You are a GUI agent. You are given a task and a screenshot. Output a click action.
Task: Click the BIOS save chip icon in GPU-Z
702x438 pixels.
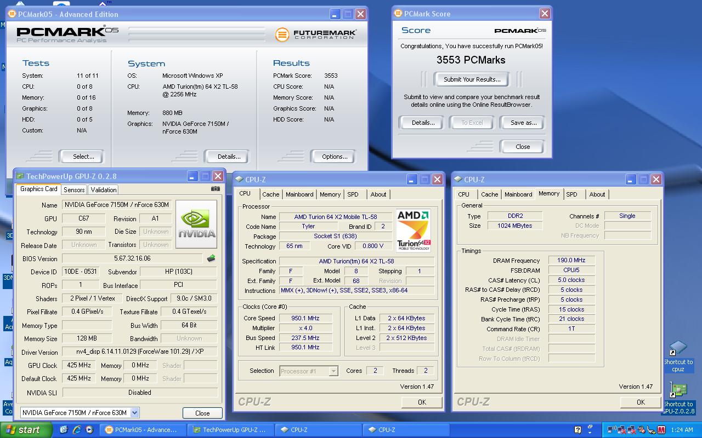[x=211, y=258]
